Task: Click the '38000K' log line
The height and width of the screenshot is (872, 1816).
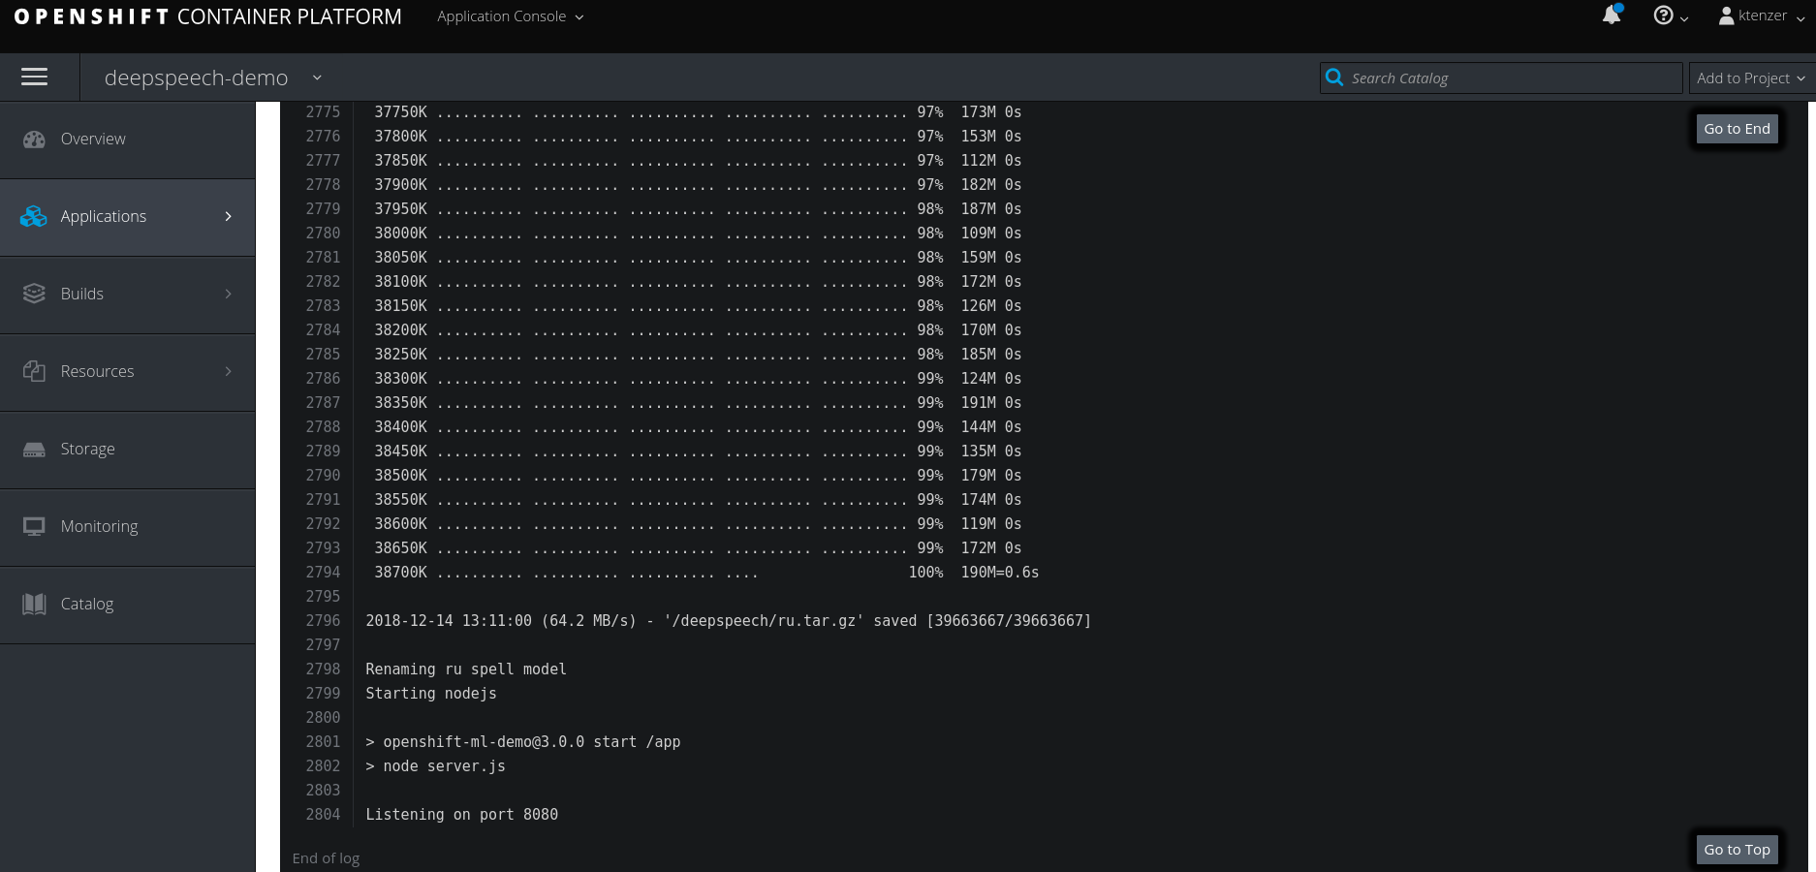Action: point(698,234)
